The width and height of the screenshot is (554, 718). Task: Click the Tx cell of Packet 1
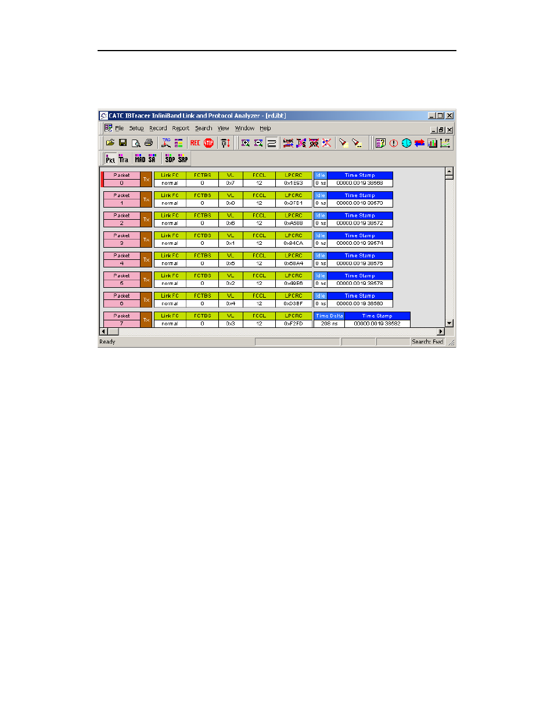pos(146,199)
